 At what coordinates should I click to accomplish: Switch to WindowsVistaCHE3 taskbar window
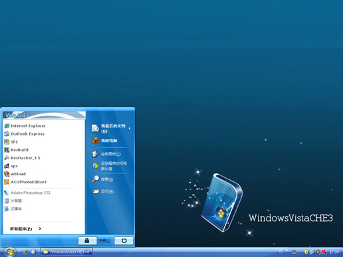point(66,252)
